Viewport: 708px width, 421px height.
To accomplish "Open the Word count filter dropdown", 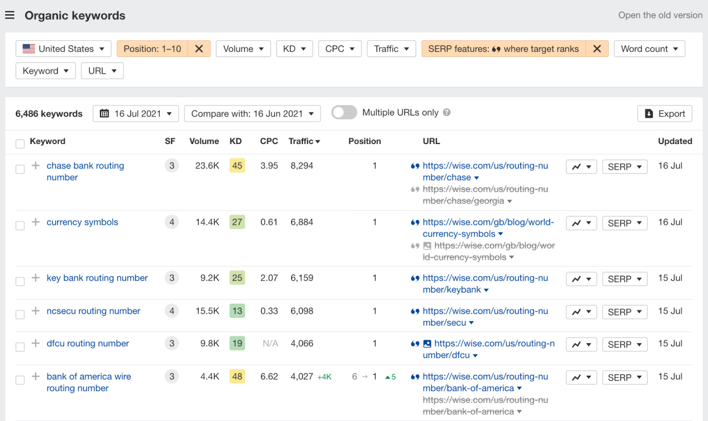I will point(649,49).
